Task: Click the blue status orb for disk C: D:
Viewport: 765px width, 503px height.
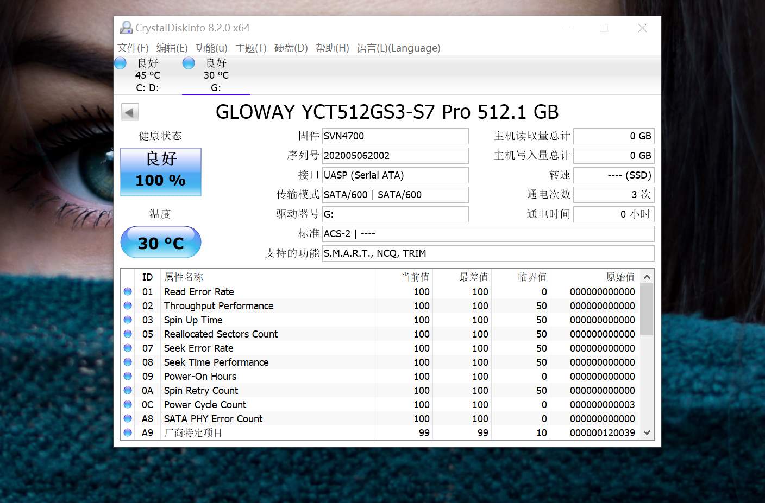Action: click(120, 63)
